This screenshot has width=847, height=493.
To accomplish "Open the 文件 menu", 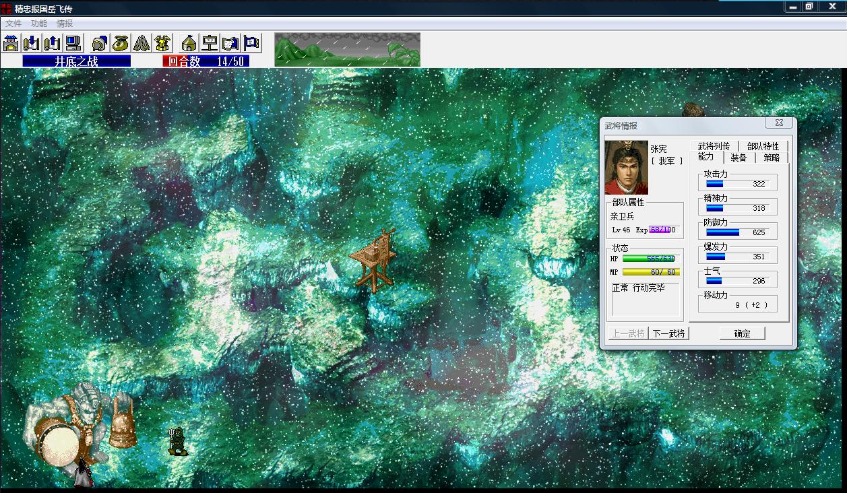I will [x=13, y=24].
